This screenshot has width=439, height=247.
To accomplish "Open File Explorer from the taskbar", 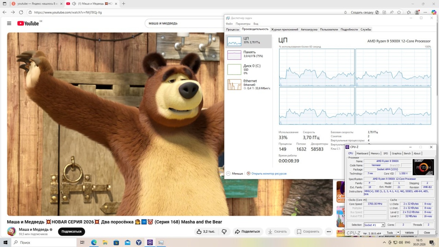I will click(x=105, y=242).
